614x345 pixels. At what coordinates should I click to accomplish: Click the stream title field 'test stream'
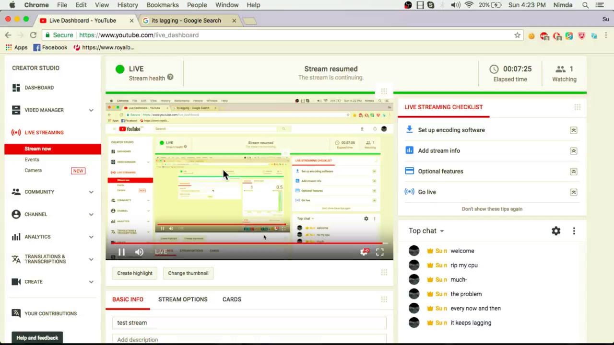tap(249, 322)
